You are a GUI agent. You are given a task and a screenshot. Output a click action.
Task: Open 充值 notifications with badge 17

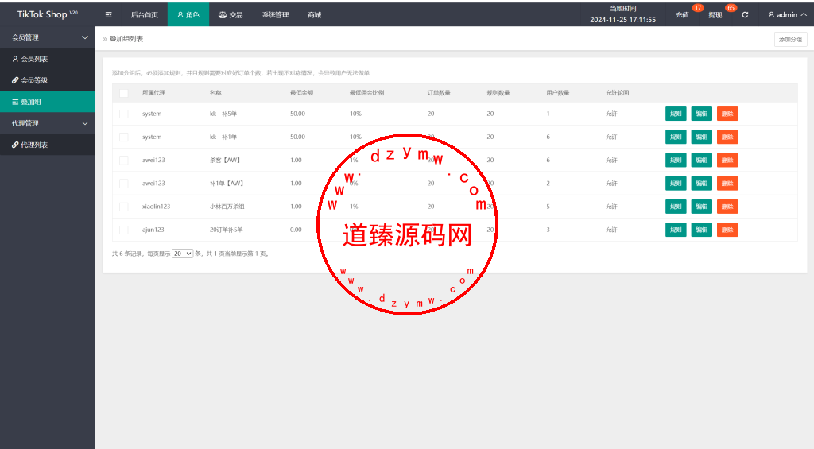click(x=682, y=14)
